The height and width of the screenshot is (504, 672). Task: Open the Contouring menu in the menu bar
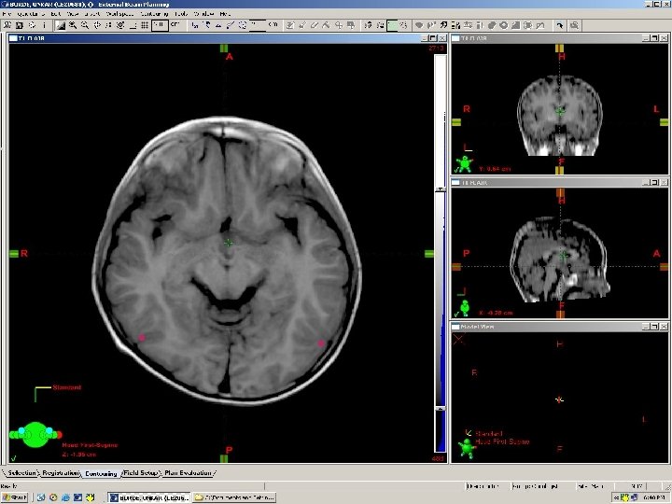coord(155,14)
